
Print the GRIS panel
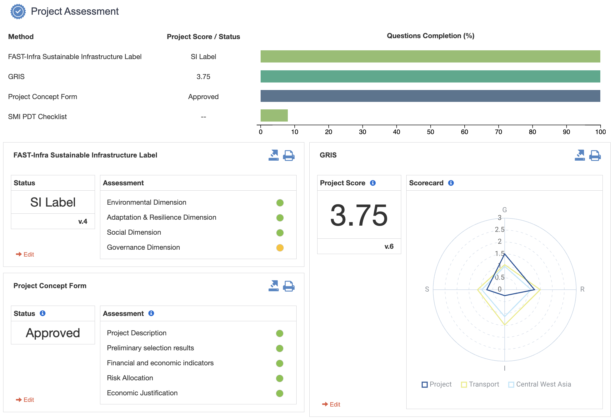pyautogui.click(x=595, y=155)
